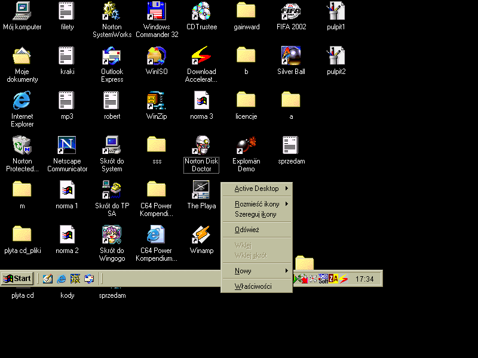Click the WinZip desktop icon

click(x=157, y=100)
